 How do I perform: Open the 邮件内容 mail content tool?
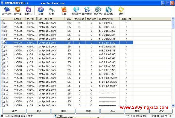click(x=7, y=11)
